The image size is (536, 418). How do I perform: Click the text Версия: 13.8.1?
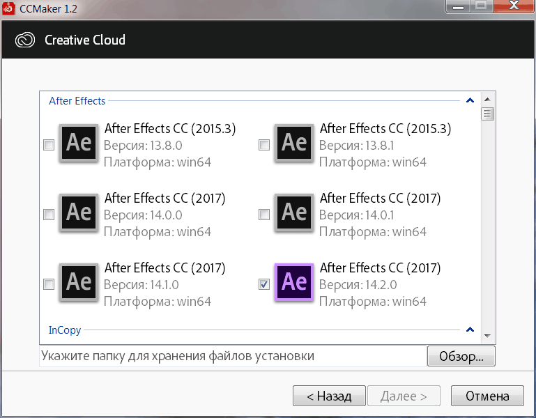pos(357,146)
